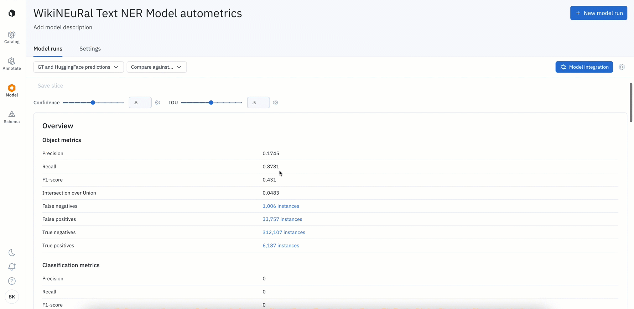The width and height of the screenshot is (634, 309).
Task: Click the Classification metrics heading
Action: [x=71, y=265]
